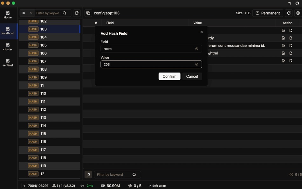Change the TTL via the Permanent button

268,13
